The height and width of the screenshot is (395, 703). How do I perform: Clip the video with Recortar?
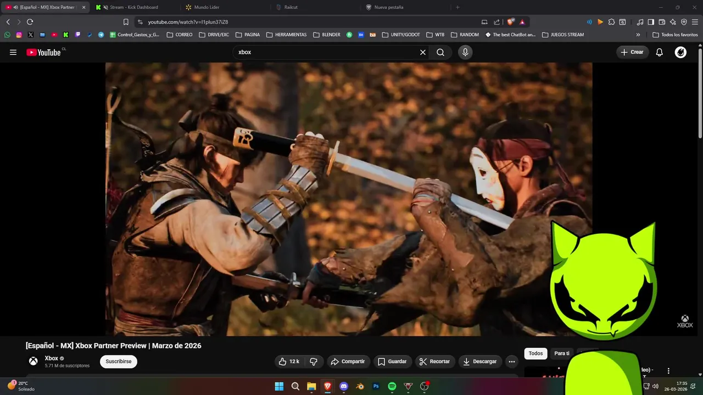click(x=434, y=362)
